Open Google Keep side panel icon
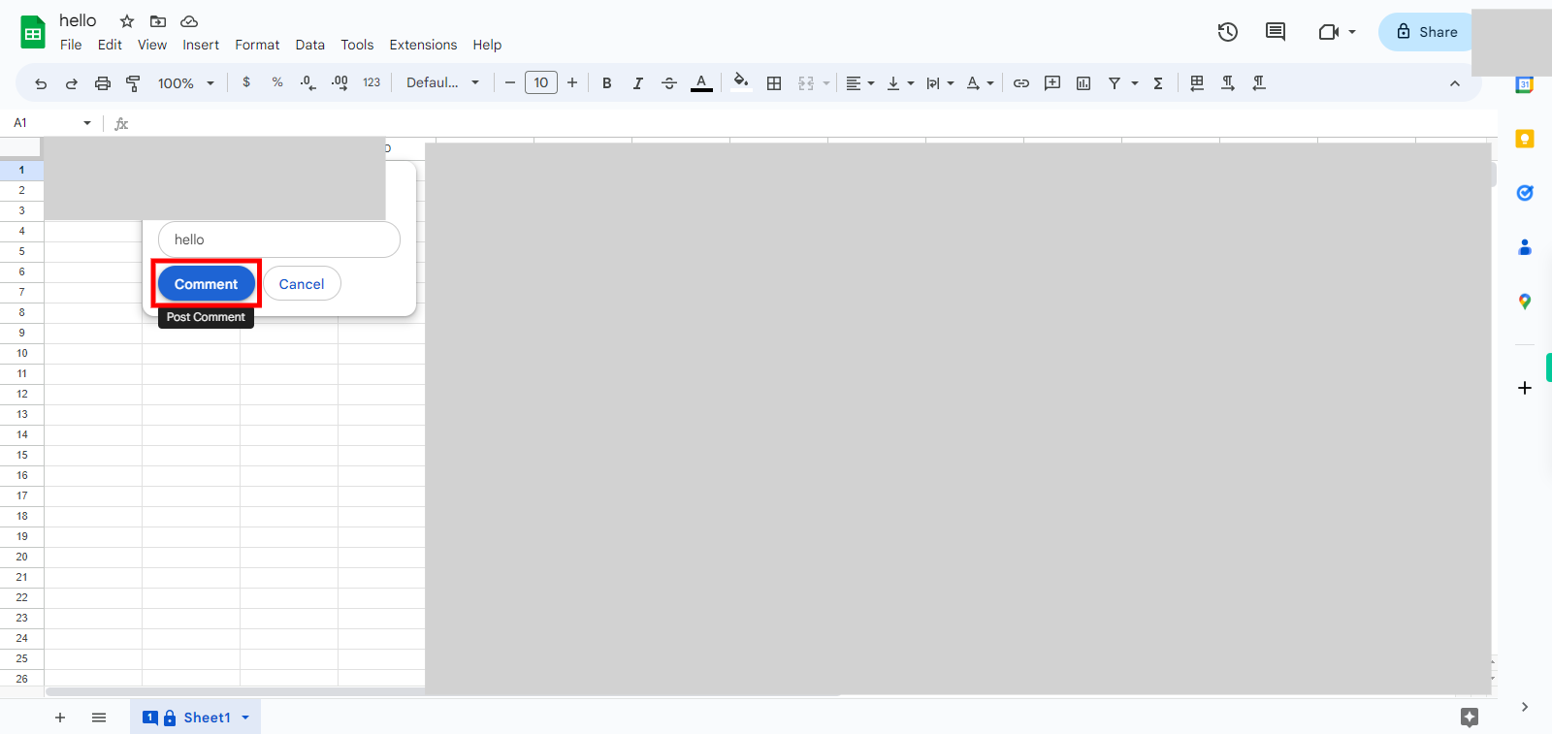 click(x=1525, y=139)
